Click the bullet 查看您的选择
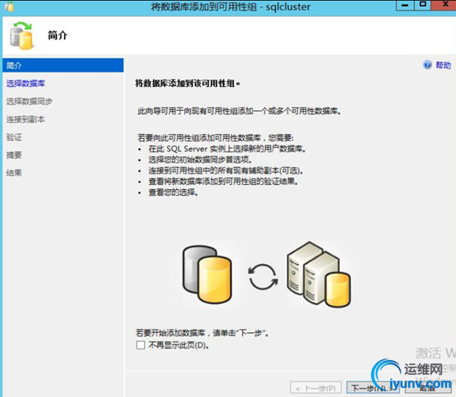 coord(174,192)
